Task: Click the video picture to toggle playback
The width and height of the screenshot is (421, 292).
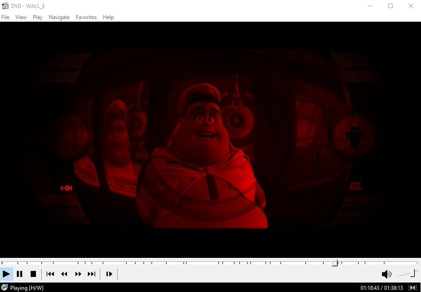Action: 210,140
